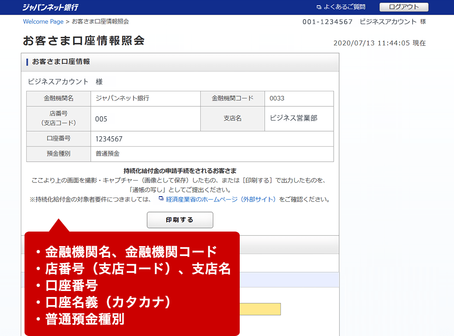This screenshot has height=336, width=454.
Task: Click the 「通帳の写し」としてご提出ください text line
Action: coord(180,190)
